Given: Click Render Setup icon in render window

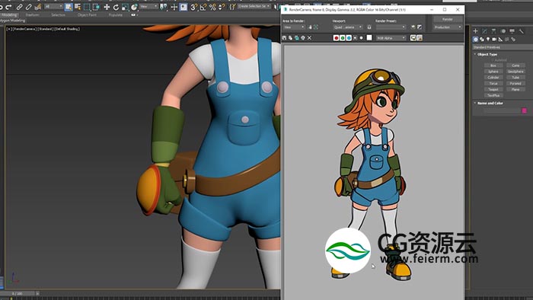Looking at the screenshot, I should click(413, 27).
